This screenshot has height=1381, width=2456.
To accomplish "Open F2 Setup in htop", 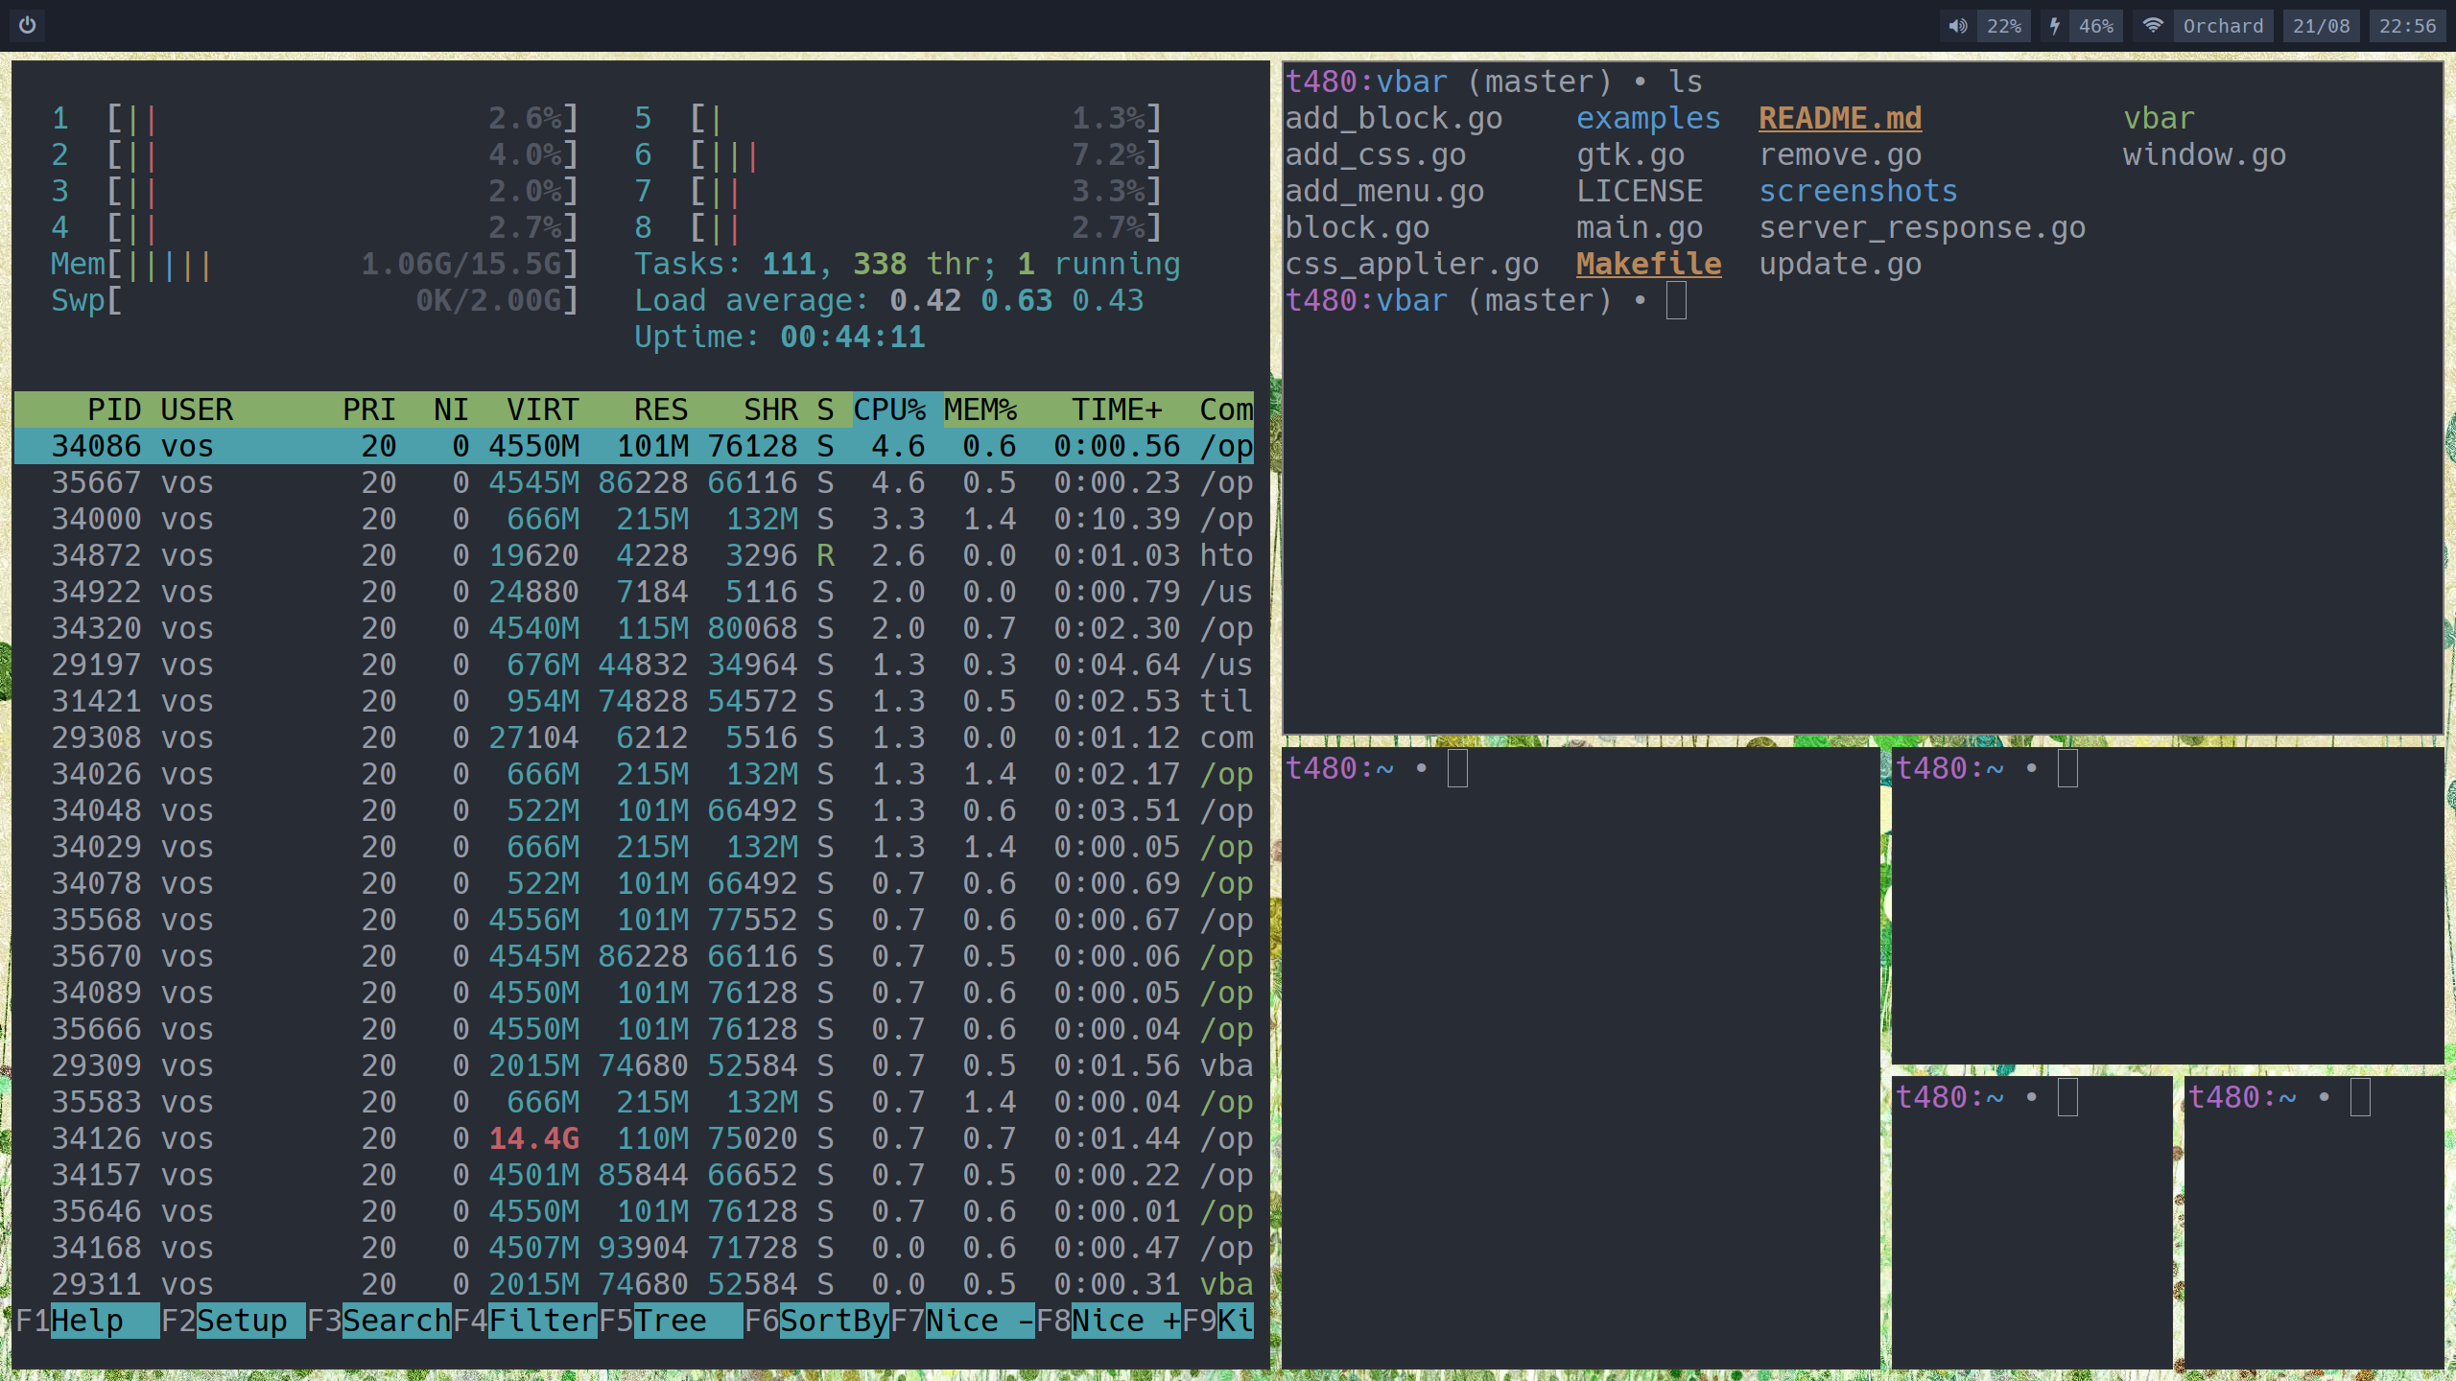I will coord(241,1321).
